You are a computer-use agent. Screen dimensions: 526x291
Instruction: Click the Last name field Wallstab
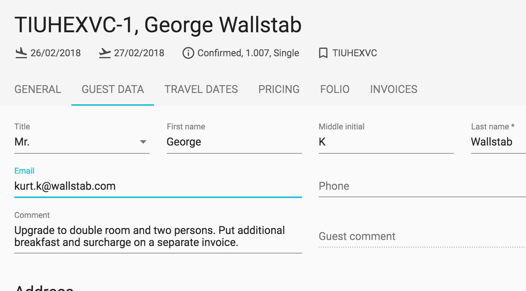click(x=499, y=142)
